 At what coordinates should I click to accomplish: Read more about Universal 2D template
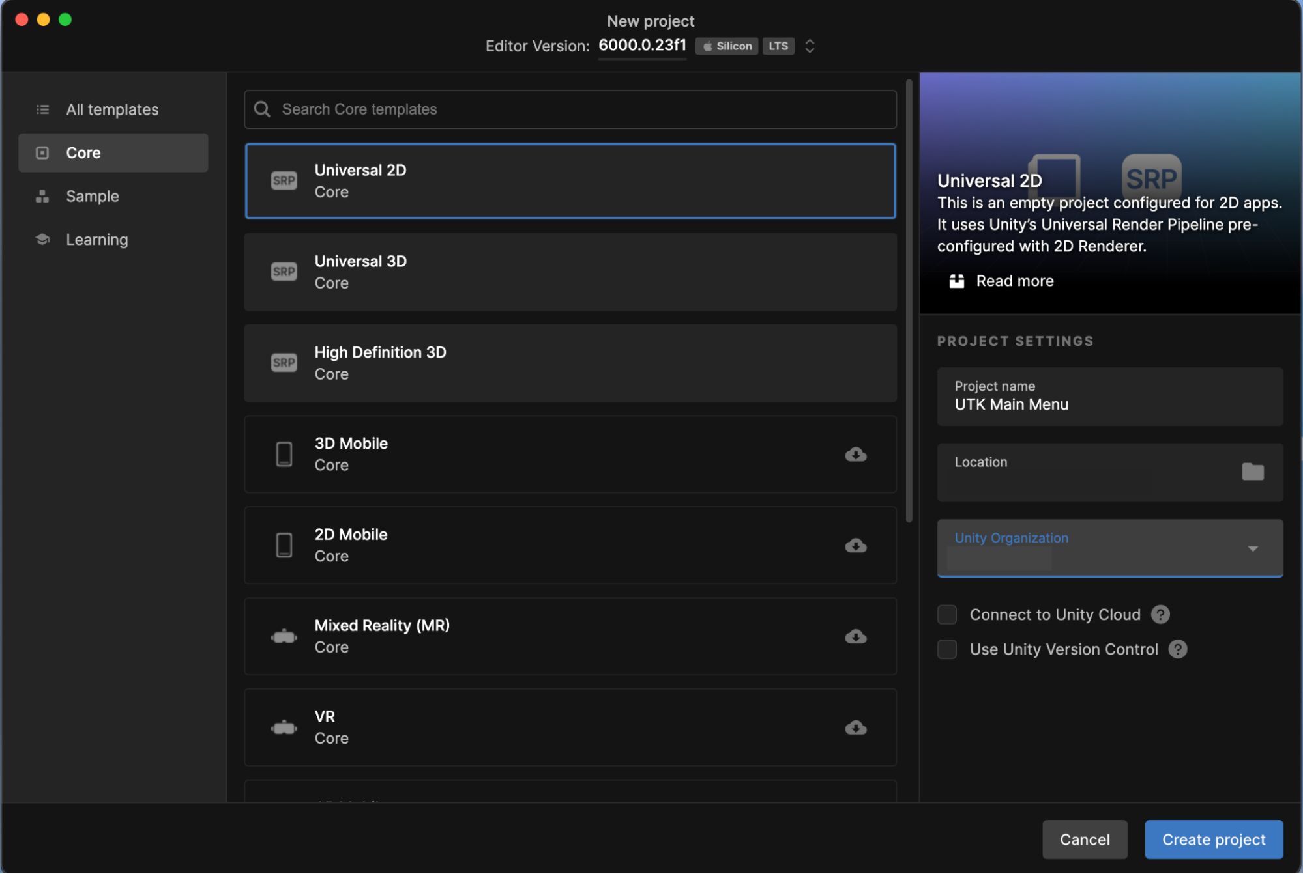[1014, 281]
